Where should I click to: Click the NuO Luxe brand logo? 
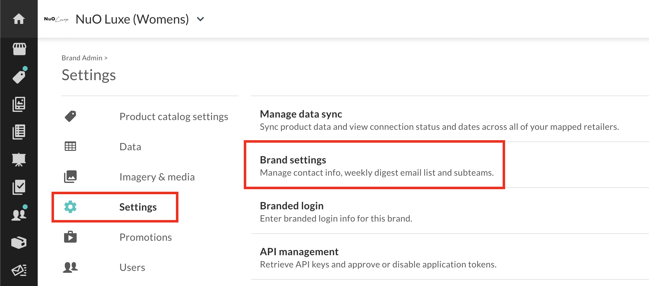(x=57, y=19)
